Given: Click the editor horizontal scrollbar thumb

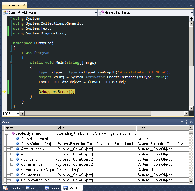Looking at the screenshot, I should [88, 114].
